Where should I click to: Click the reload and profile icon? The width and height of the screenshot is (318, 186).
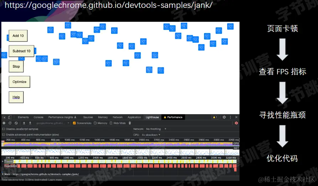click(10, 123)
